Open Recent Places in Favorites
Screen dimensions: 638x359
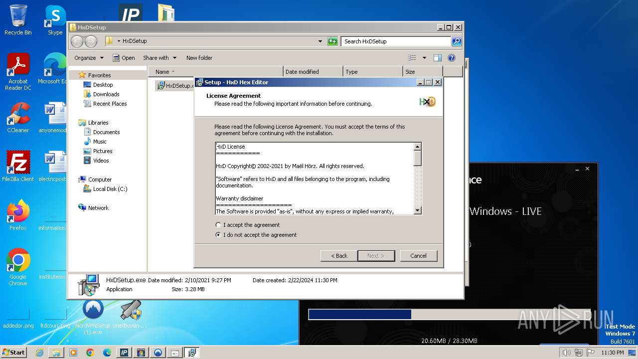[x=110, y=104]
